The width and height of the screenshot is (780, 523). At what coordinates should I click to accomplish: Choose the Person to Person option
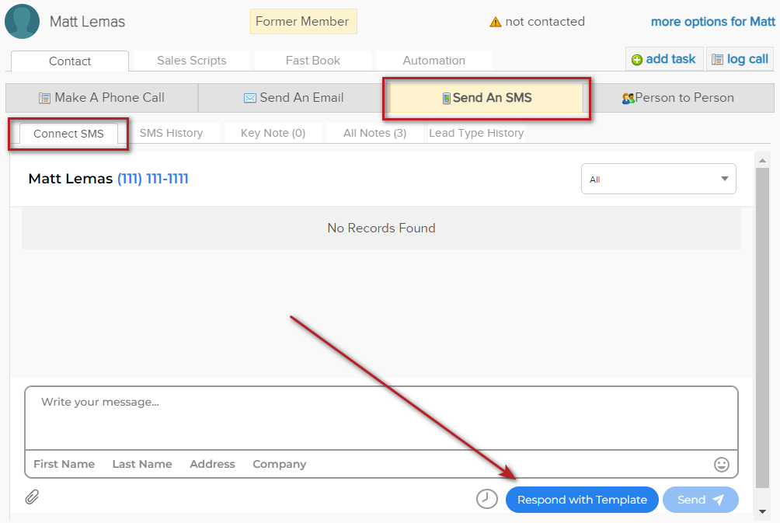coord(677,98)
